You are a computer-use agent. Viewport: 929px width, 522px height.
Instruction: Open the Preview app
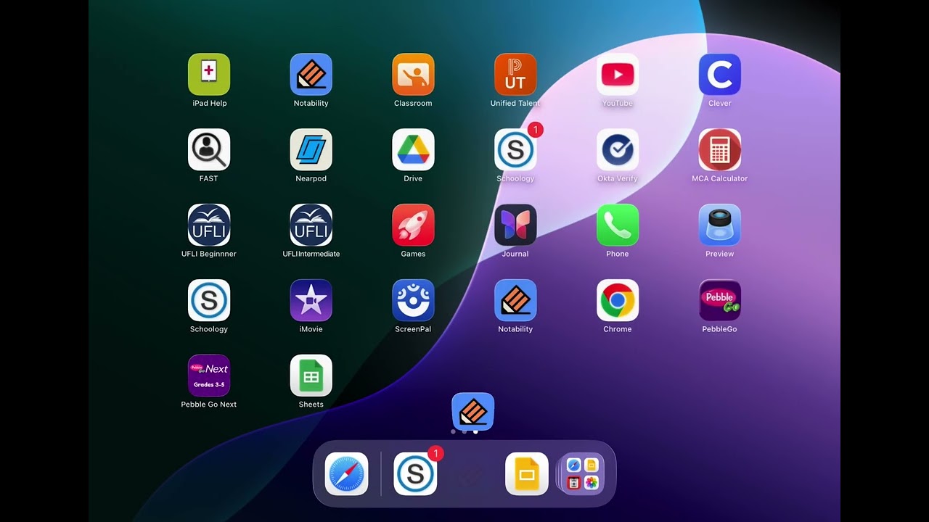[x=719, y=225]
